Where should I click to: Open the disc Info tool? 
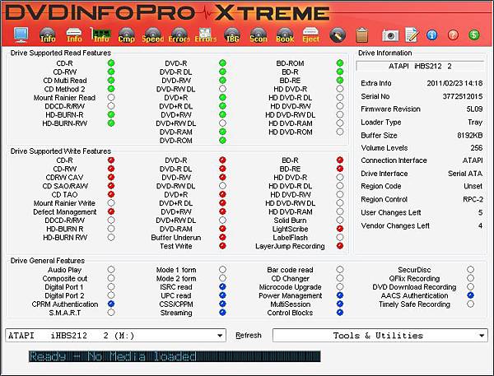click(48, 35)
